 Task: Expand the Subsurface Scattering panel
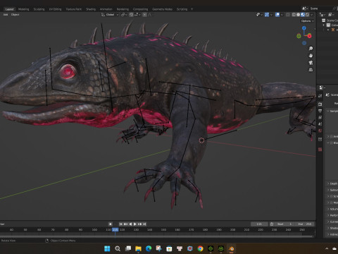pyautogui.click(x=328, y=190)
